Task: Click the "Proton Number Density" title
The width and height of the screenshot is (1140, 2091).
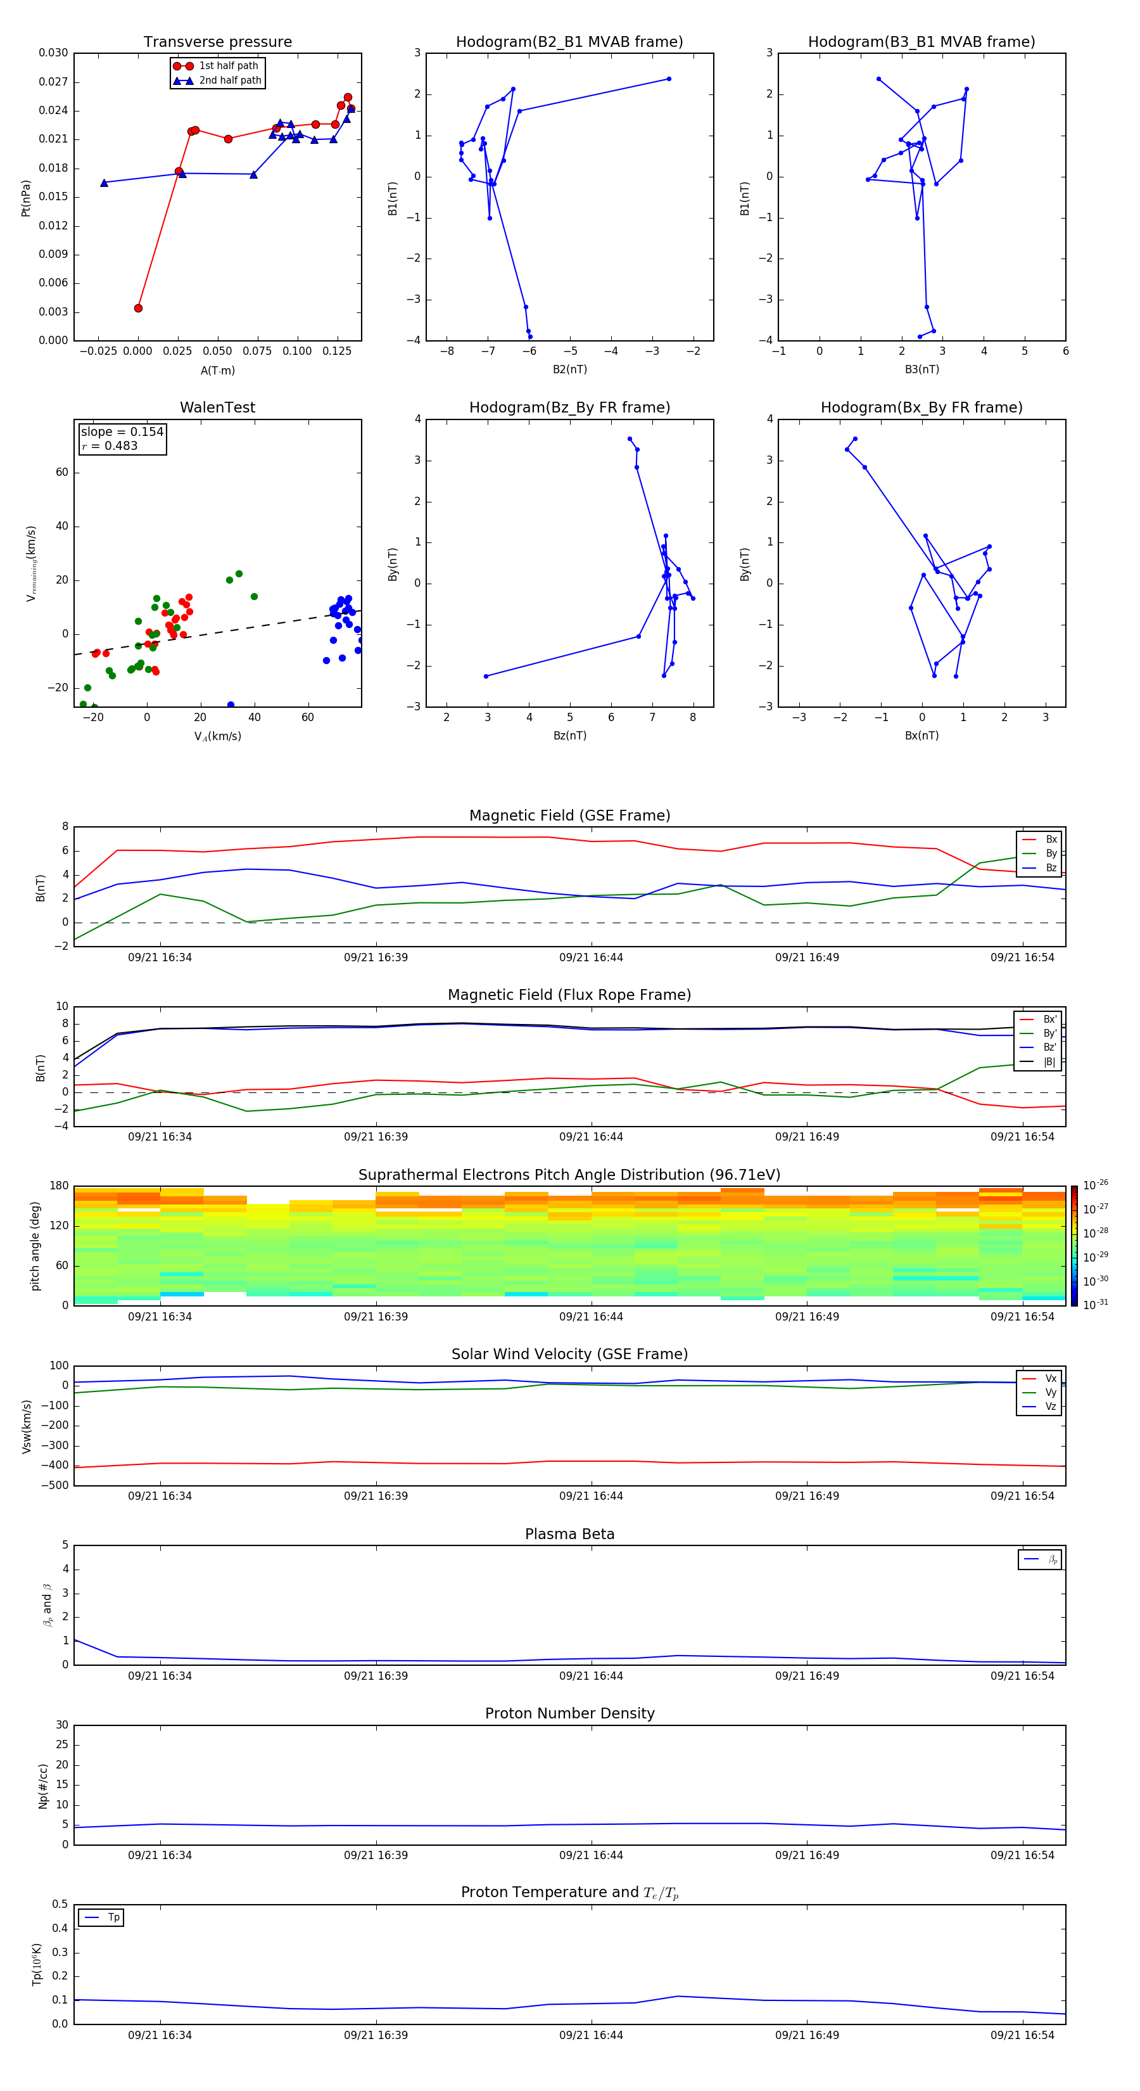Action: 569,1713
